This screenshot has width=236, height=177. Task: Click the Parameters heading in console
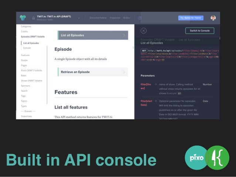click(148, 76)
